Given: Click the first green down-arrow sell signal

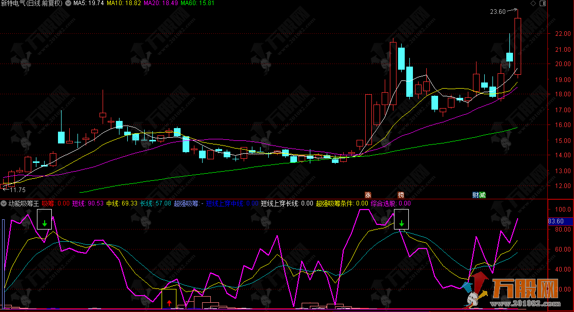Looking at the screenshot, I should [45, 223].
